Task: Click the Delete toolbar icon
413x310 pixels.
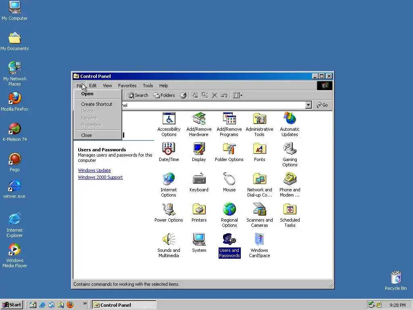Action: [x=215, y=95]
